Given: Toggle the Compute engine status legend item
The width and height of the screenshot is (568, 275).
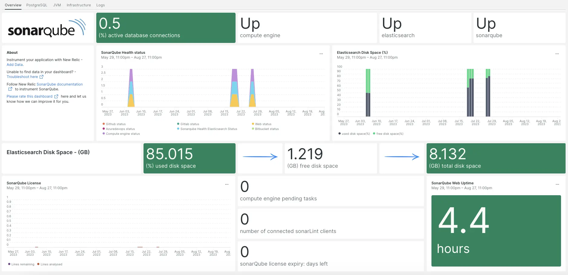Looking at the screenshot, I should [x=123, y=134].
